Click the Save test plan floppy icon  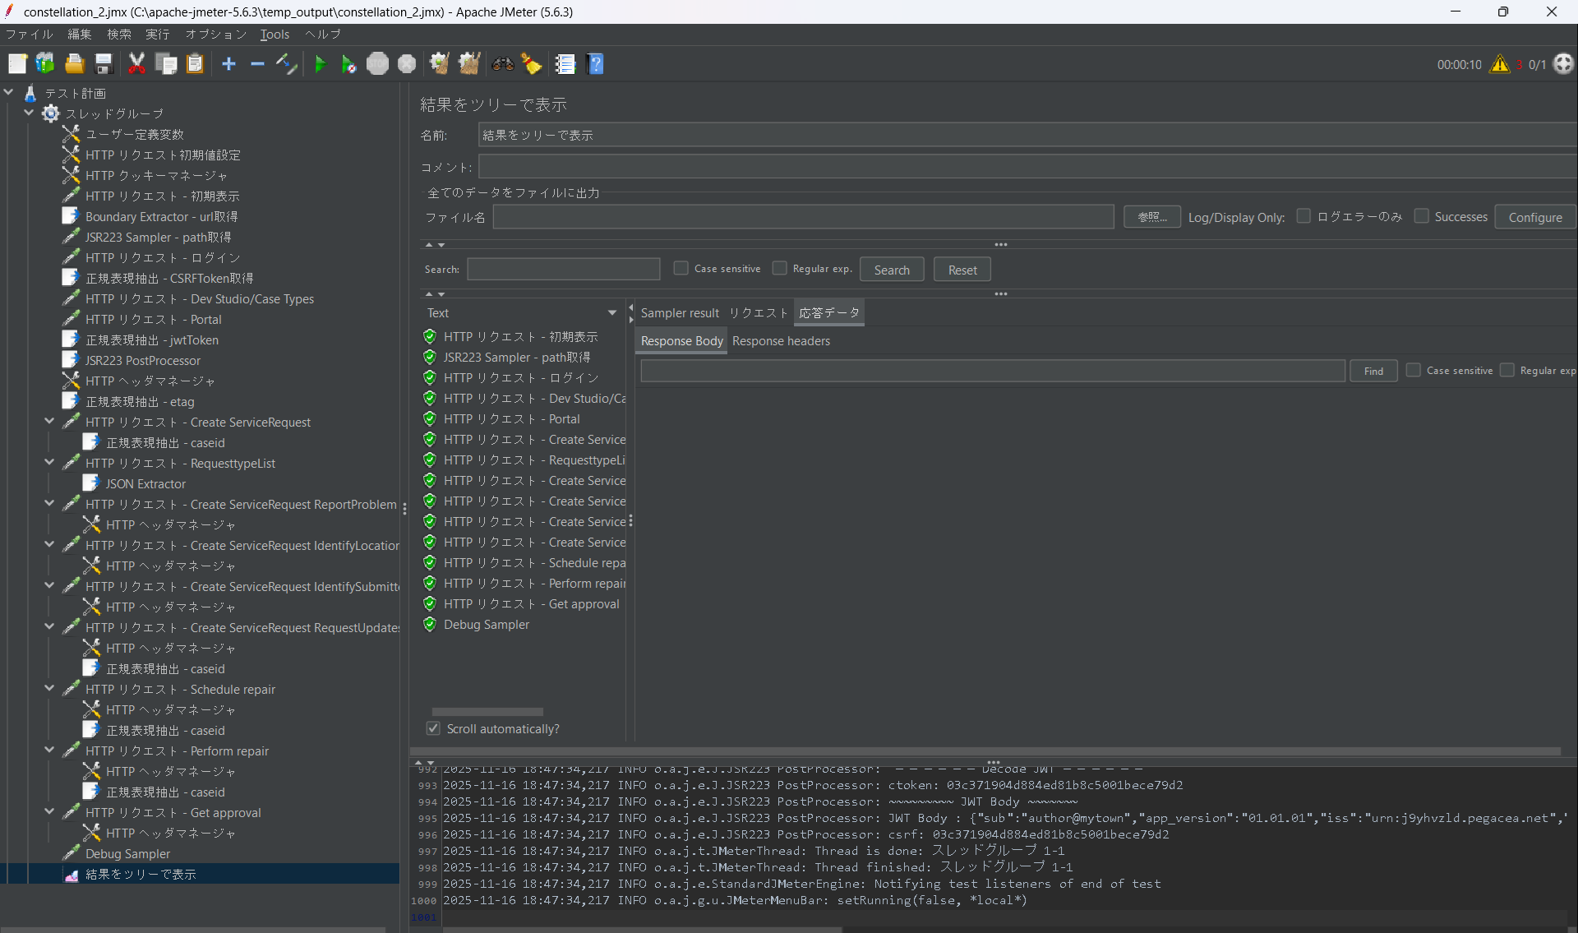(104, 64)
